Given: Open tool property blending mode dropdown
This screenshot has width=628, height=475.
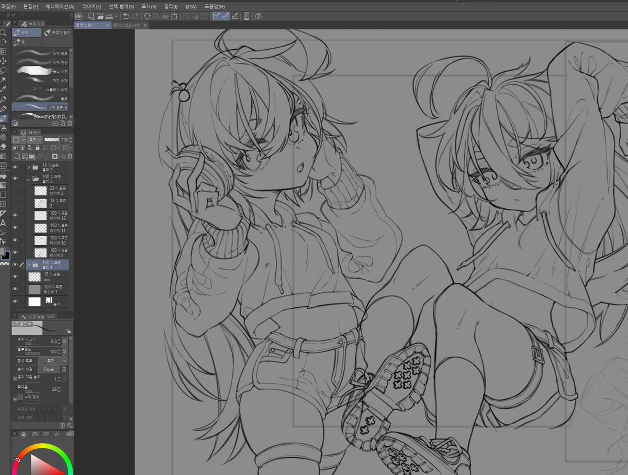Looking at the screenshot, I should click(x=53, y=361).
